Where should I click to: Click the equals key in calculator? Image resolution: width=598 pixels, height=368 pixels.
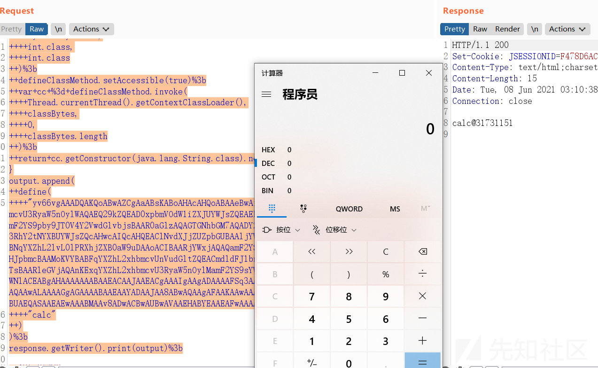pyautogui.click(x=422, y=361)
